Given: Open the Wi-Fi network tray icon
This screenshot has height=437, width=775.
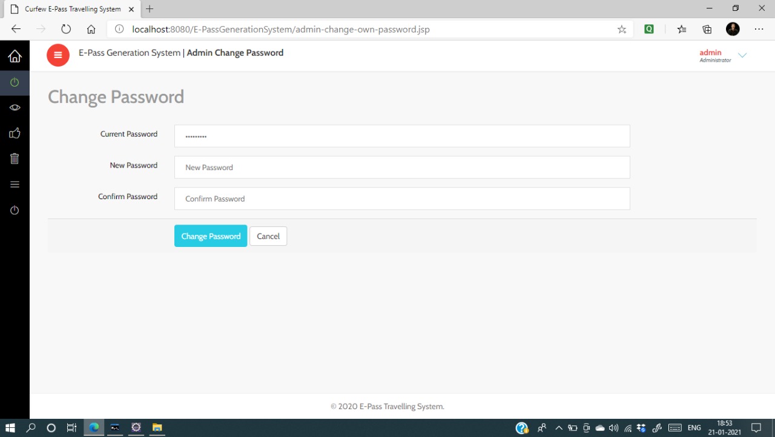Looking at the screenshot, I should [x=628, y=428].
